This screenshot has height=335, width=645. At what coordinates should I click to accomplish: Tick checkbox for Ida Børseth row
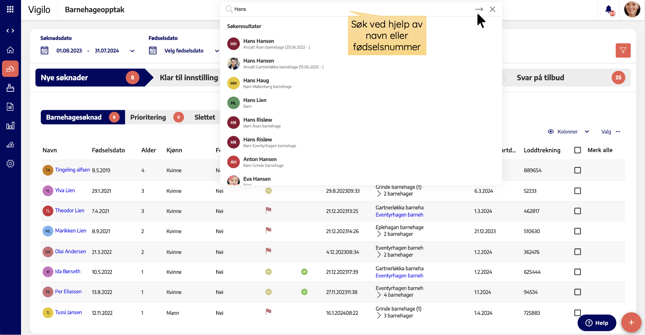(x=578, y=272)
